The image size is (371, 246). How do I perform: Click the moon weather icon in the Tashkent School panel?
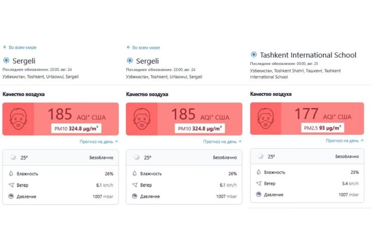coord(260,156)
